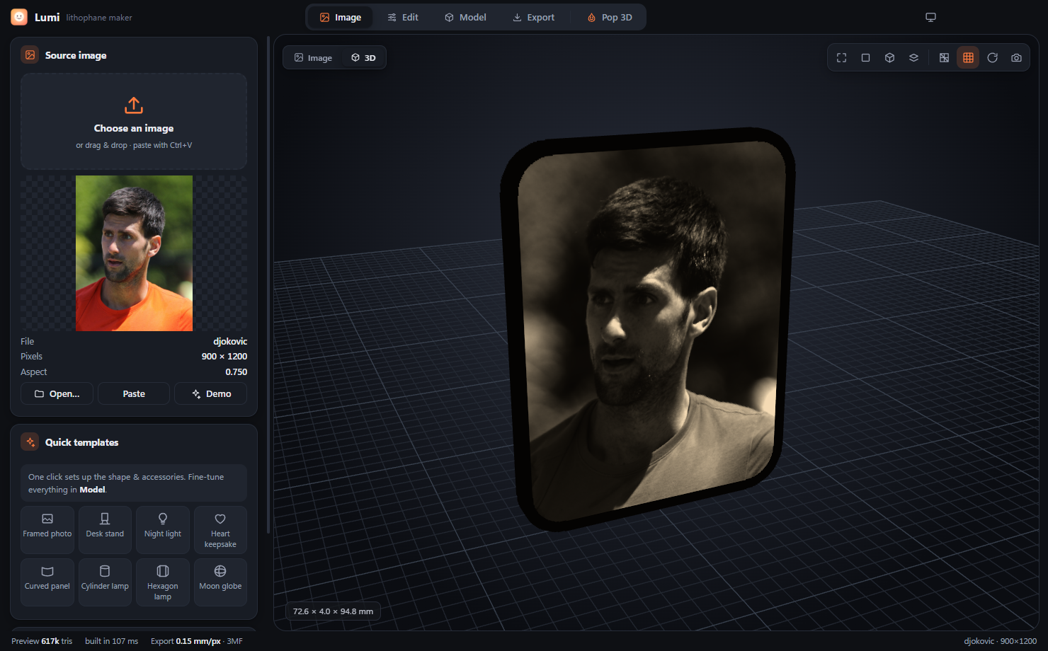Apply the Cylinder lamp template
1048x651 pixels.
[105, 582]
